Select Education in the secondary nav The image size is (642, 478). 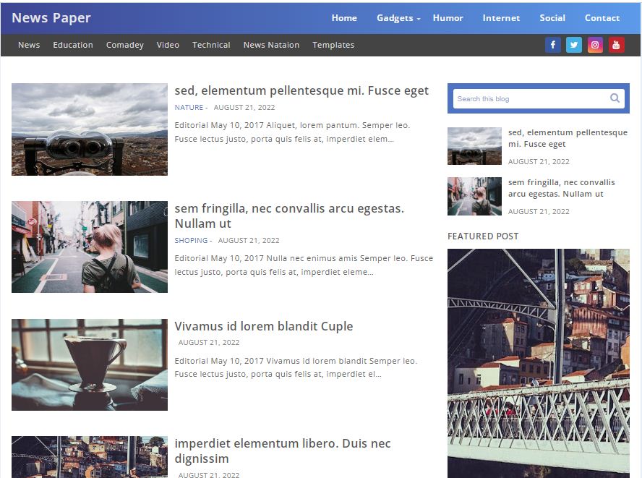[x=73, y=45]
